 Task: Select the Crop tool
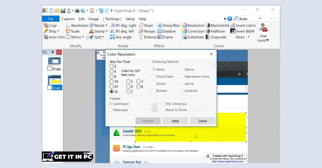click(x=50, y=25)
